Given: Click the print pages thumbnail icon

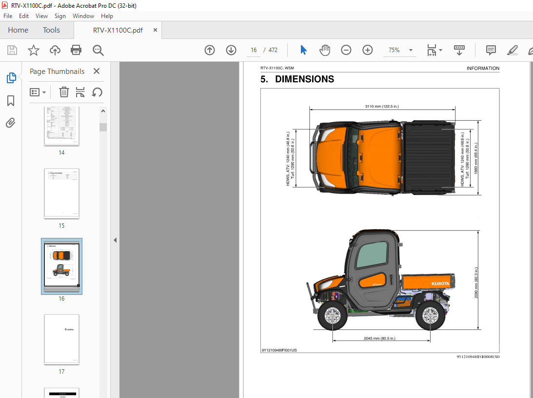Looking at the screenshot, I should pos(80,92).
